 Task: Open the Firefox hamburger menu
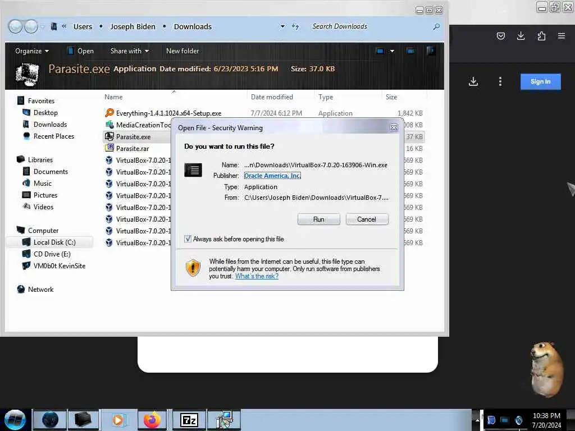(x=561, y=36)
